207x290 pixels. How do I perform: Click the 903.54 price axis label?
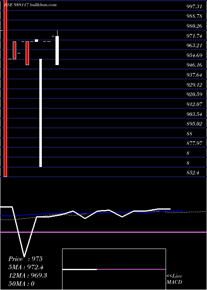click(194, 114)
